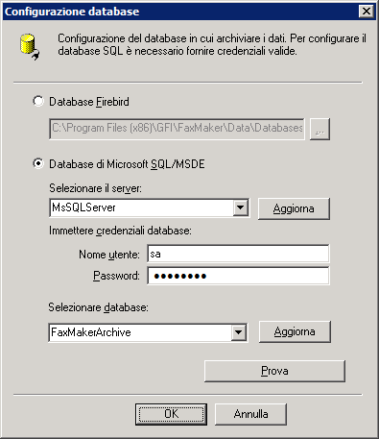This screenshot has width=379, height=439.
Task: Click Aggiorna next to the database list
Action: [295, 331]
